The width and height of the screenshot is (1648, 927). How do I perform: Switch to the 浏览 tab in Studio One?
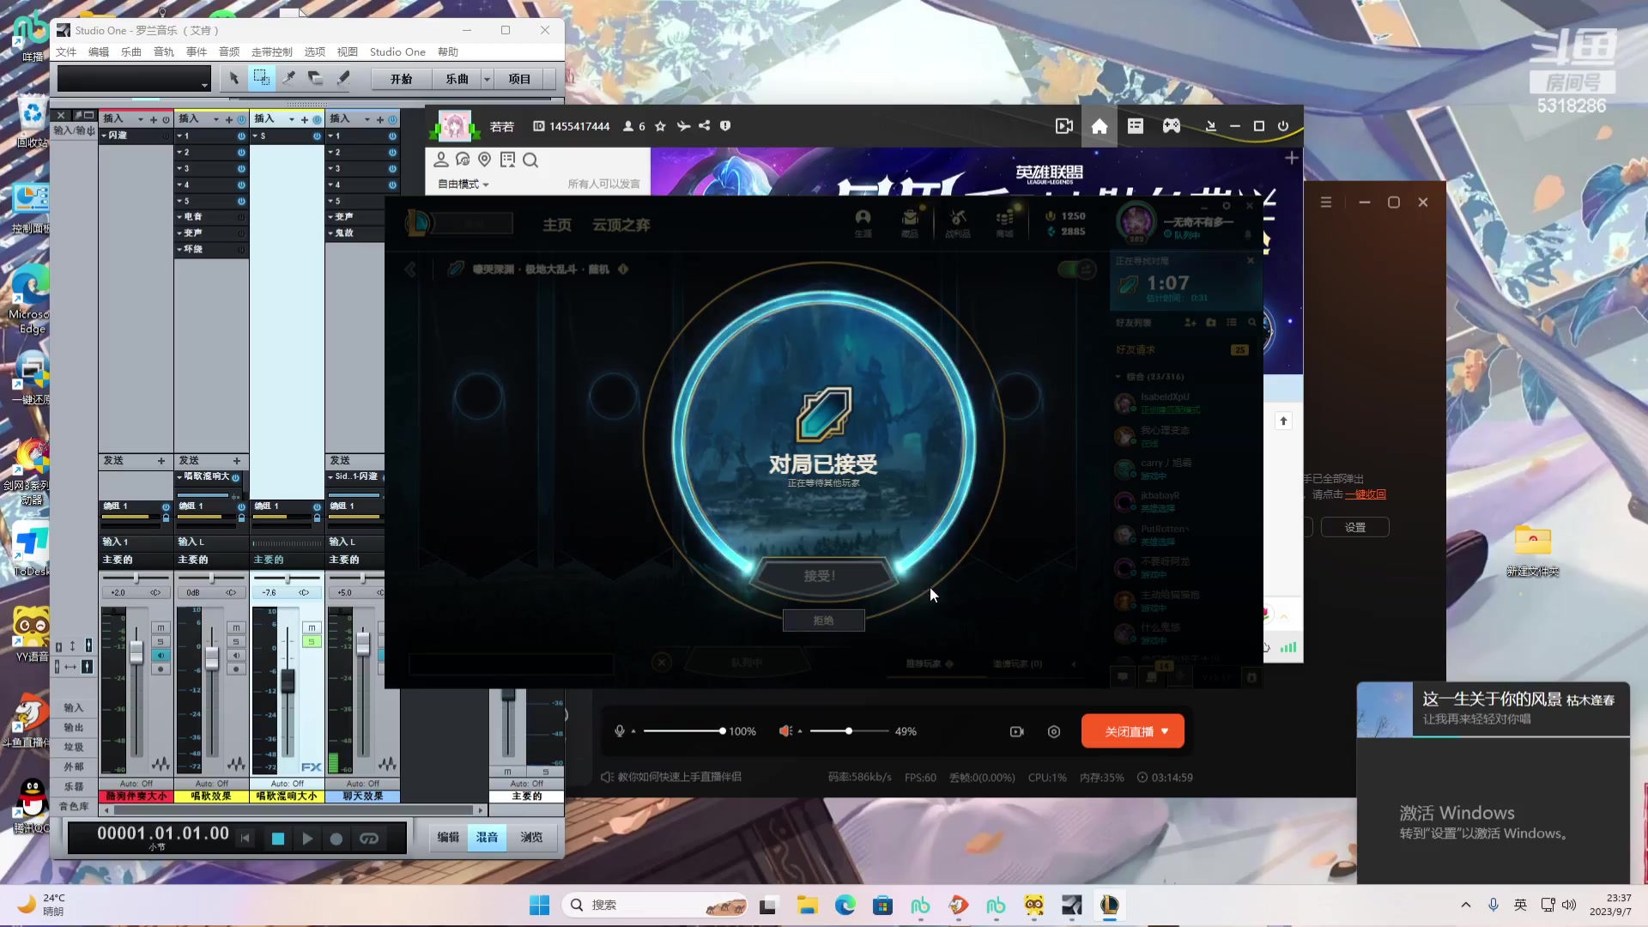pos(531,838)
